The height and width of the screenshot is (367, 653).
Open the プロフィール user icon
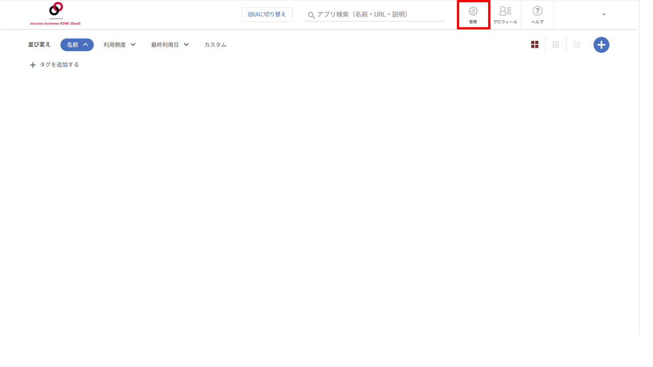tap(505, 11)
